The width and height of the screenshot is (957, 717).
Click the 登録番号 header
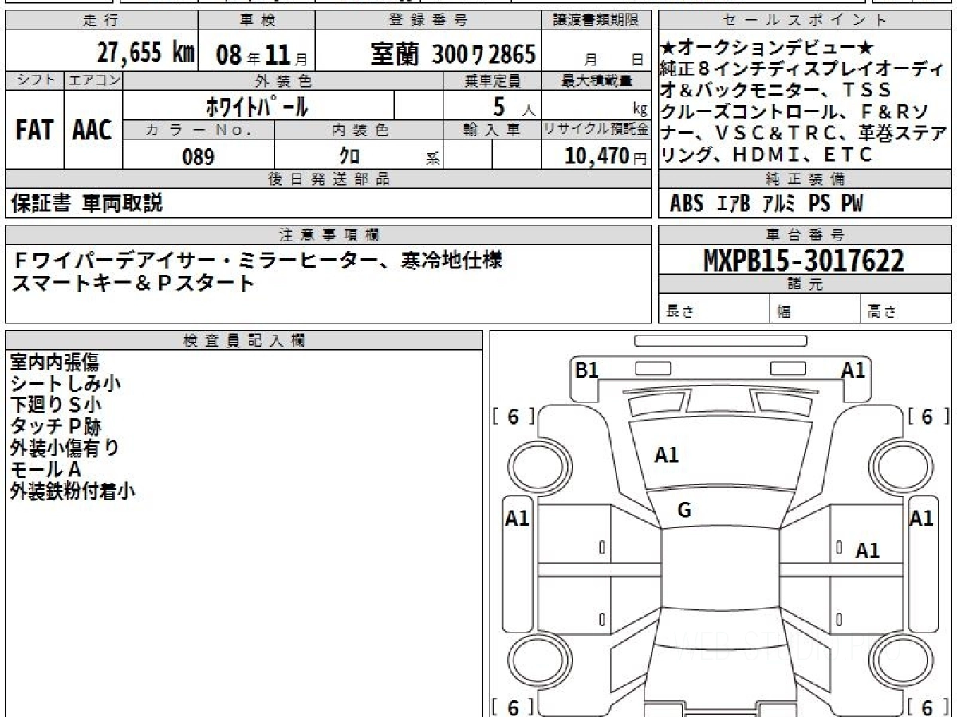pyautogui.click(x=428, y=21)
